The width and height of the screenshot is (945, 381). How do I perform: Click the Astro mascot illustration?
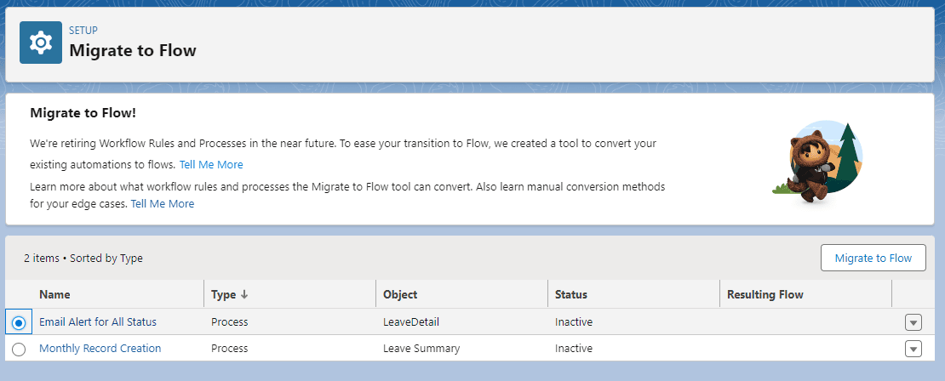[817, 162]
